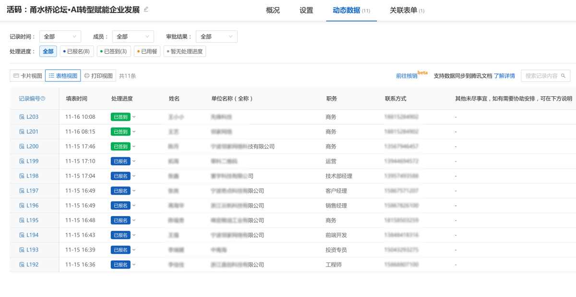Open record link L198

click(x=33, y=176)
